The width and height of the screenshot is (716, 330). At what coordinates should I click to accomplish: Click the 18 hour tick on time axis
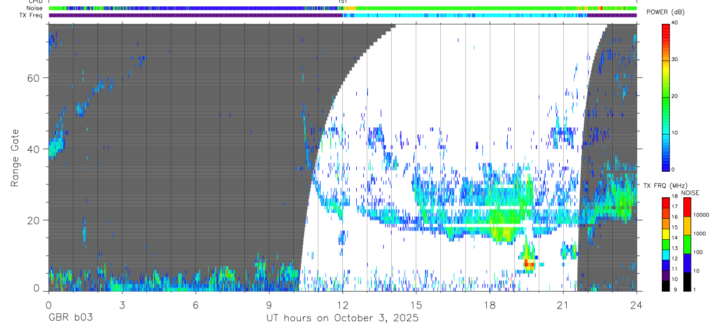click(490, 304)
